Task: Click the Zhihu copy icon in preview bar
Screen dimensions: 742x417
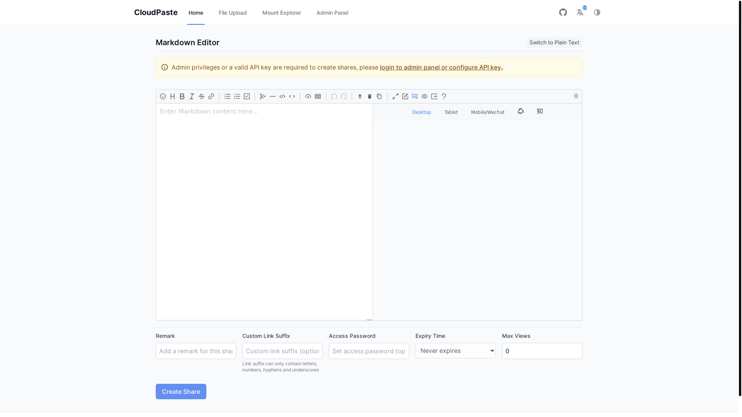Action: 540,111
